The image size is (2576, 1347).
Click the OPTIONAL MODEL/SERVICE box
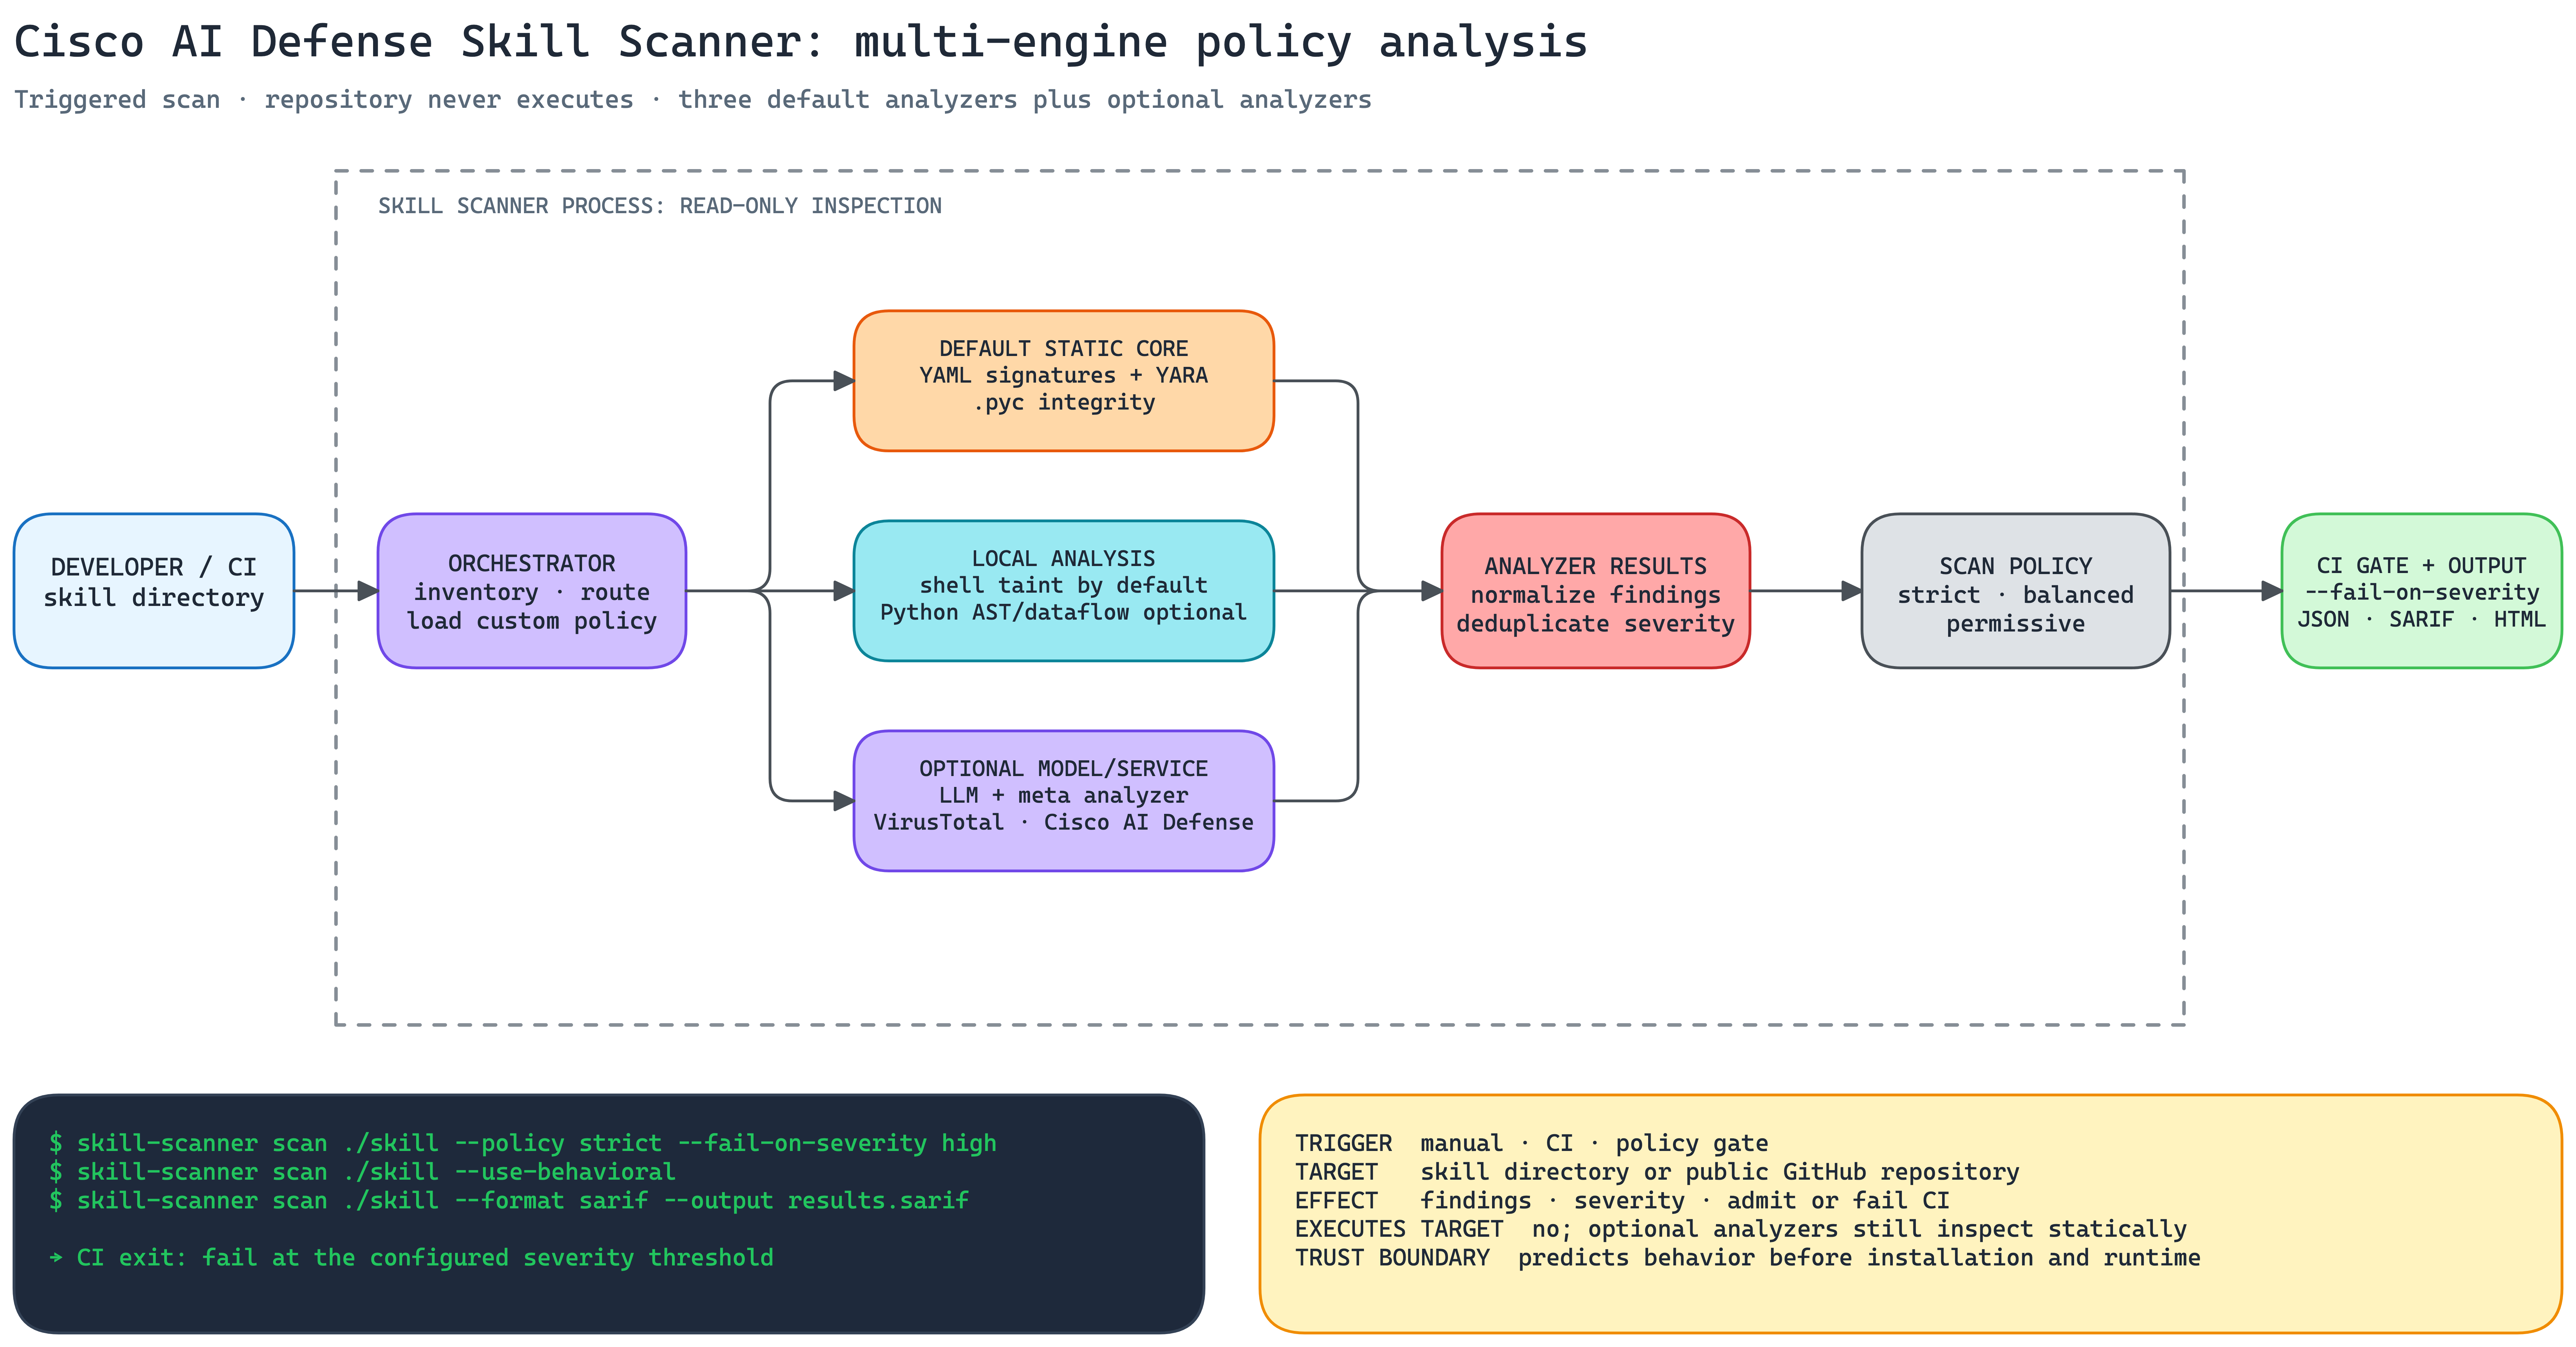click(1063, 801)
